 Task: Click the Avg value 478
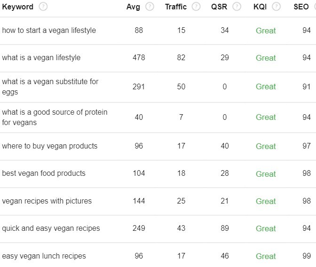point(139,58)
